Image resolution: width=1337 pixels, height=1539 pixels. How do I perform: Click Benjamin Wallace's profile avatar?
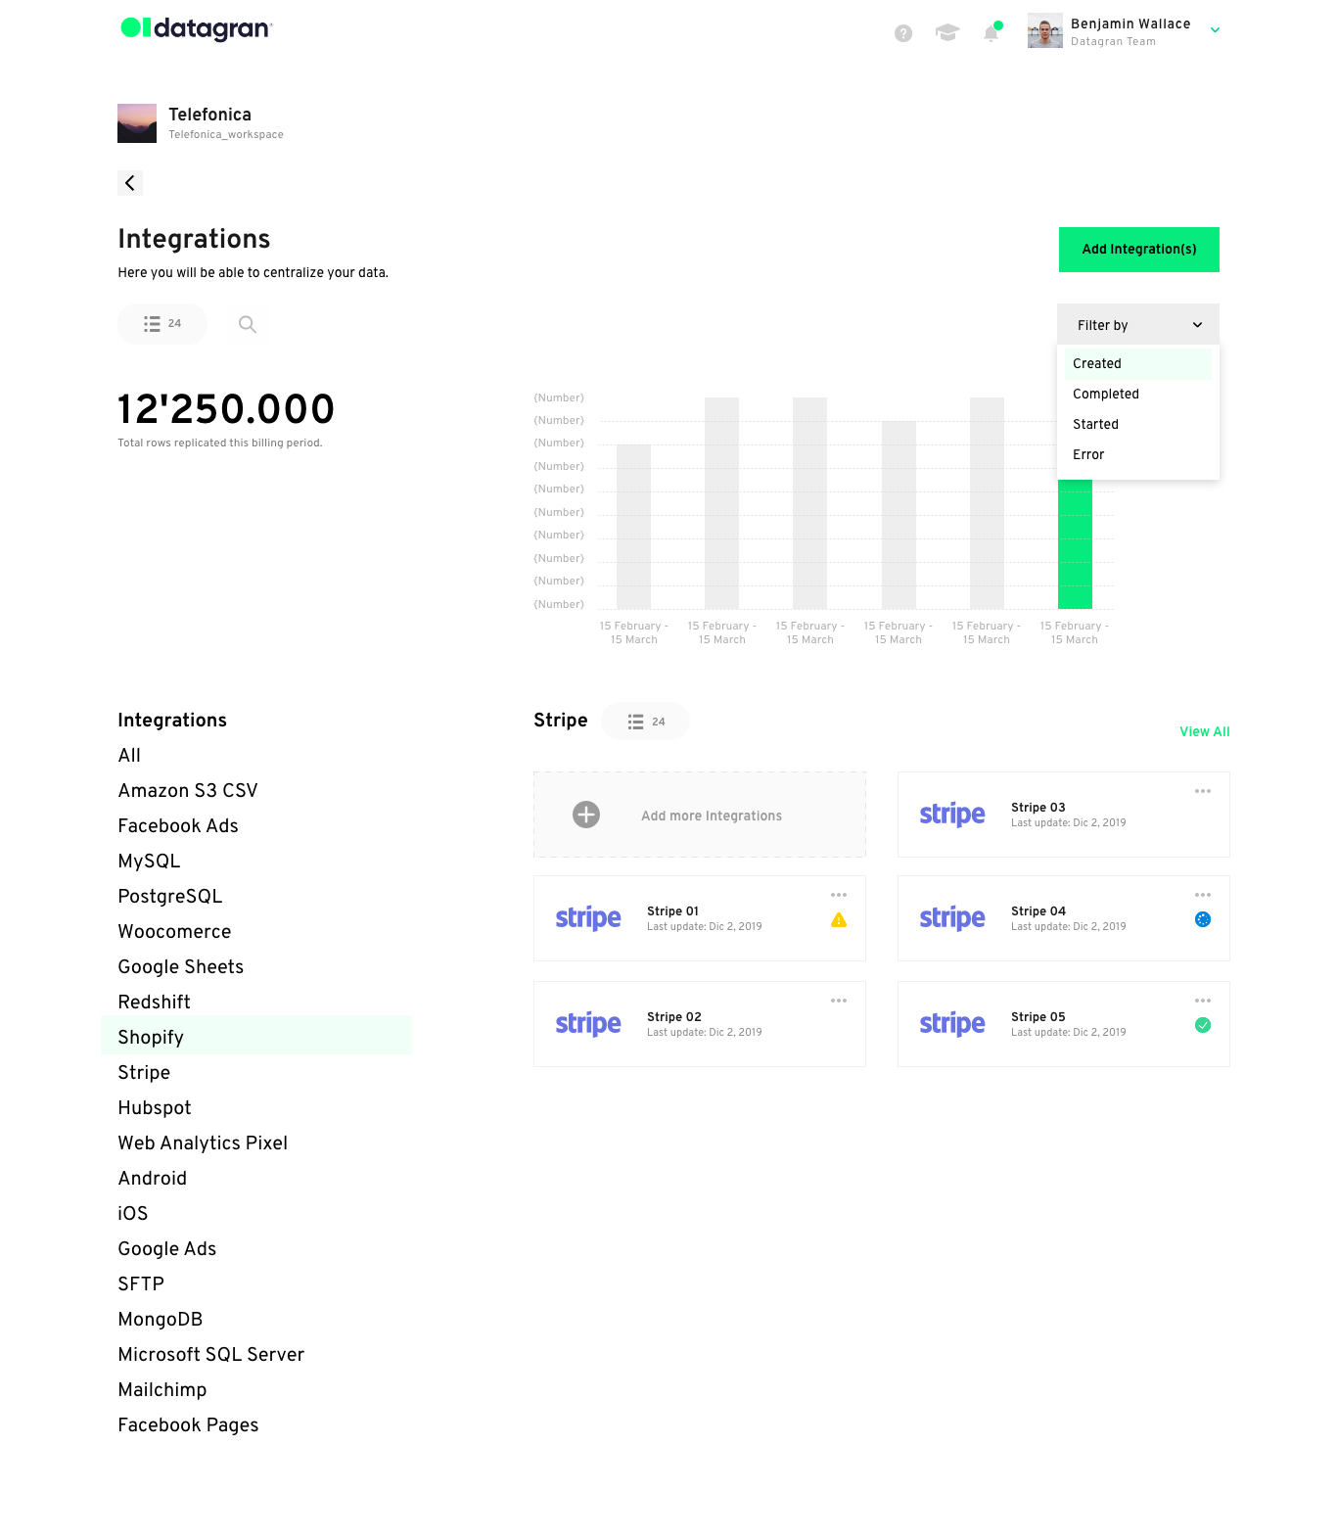click(1045, 31)
